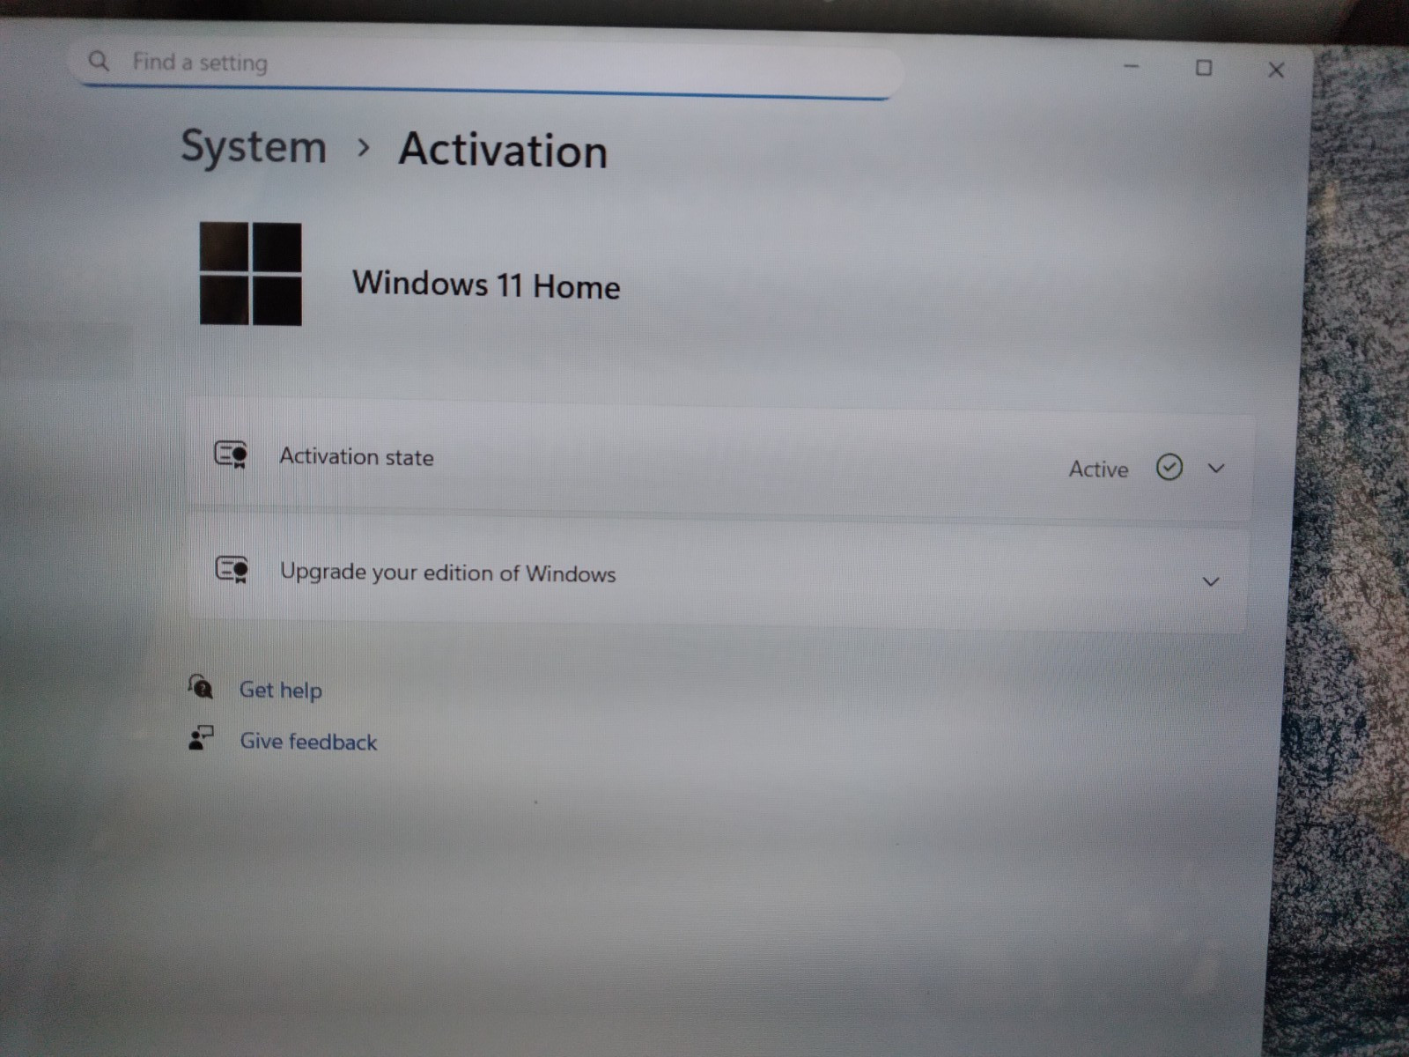The image size is (1409, 1057).
Task: Close the Settings window
Action: pos(1276,70)
